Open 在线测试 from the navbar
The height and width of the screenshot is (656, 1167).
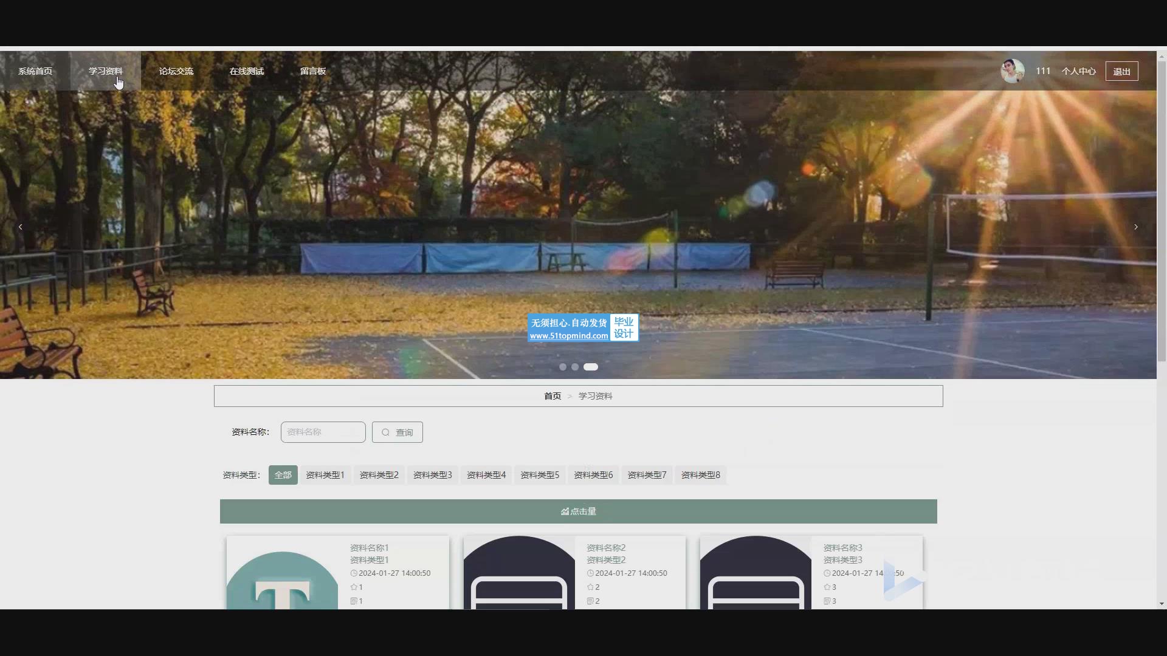tap(247, 71)
